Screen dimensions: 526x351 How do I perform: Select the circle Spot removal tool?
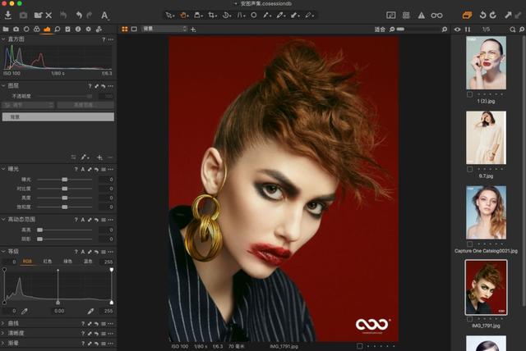254,15
